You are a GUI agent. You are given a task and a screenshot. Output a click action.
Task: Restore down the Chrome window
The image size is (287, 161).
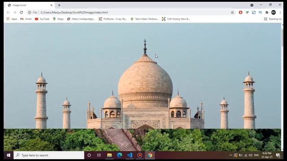click(x=270, y=5)
